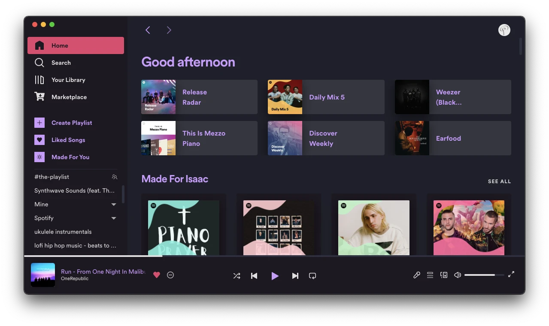The height and width of the screenshot is (326, 549).
Task: Collapse the Spotify playlist folder
Action: (113, 218)
